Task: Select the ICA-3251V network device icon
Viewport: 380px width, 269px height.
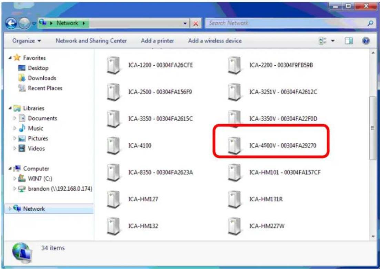Action: point(234,92)
